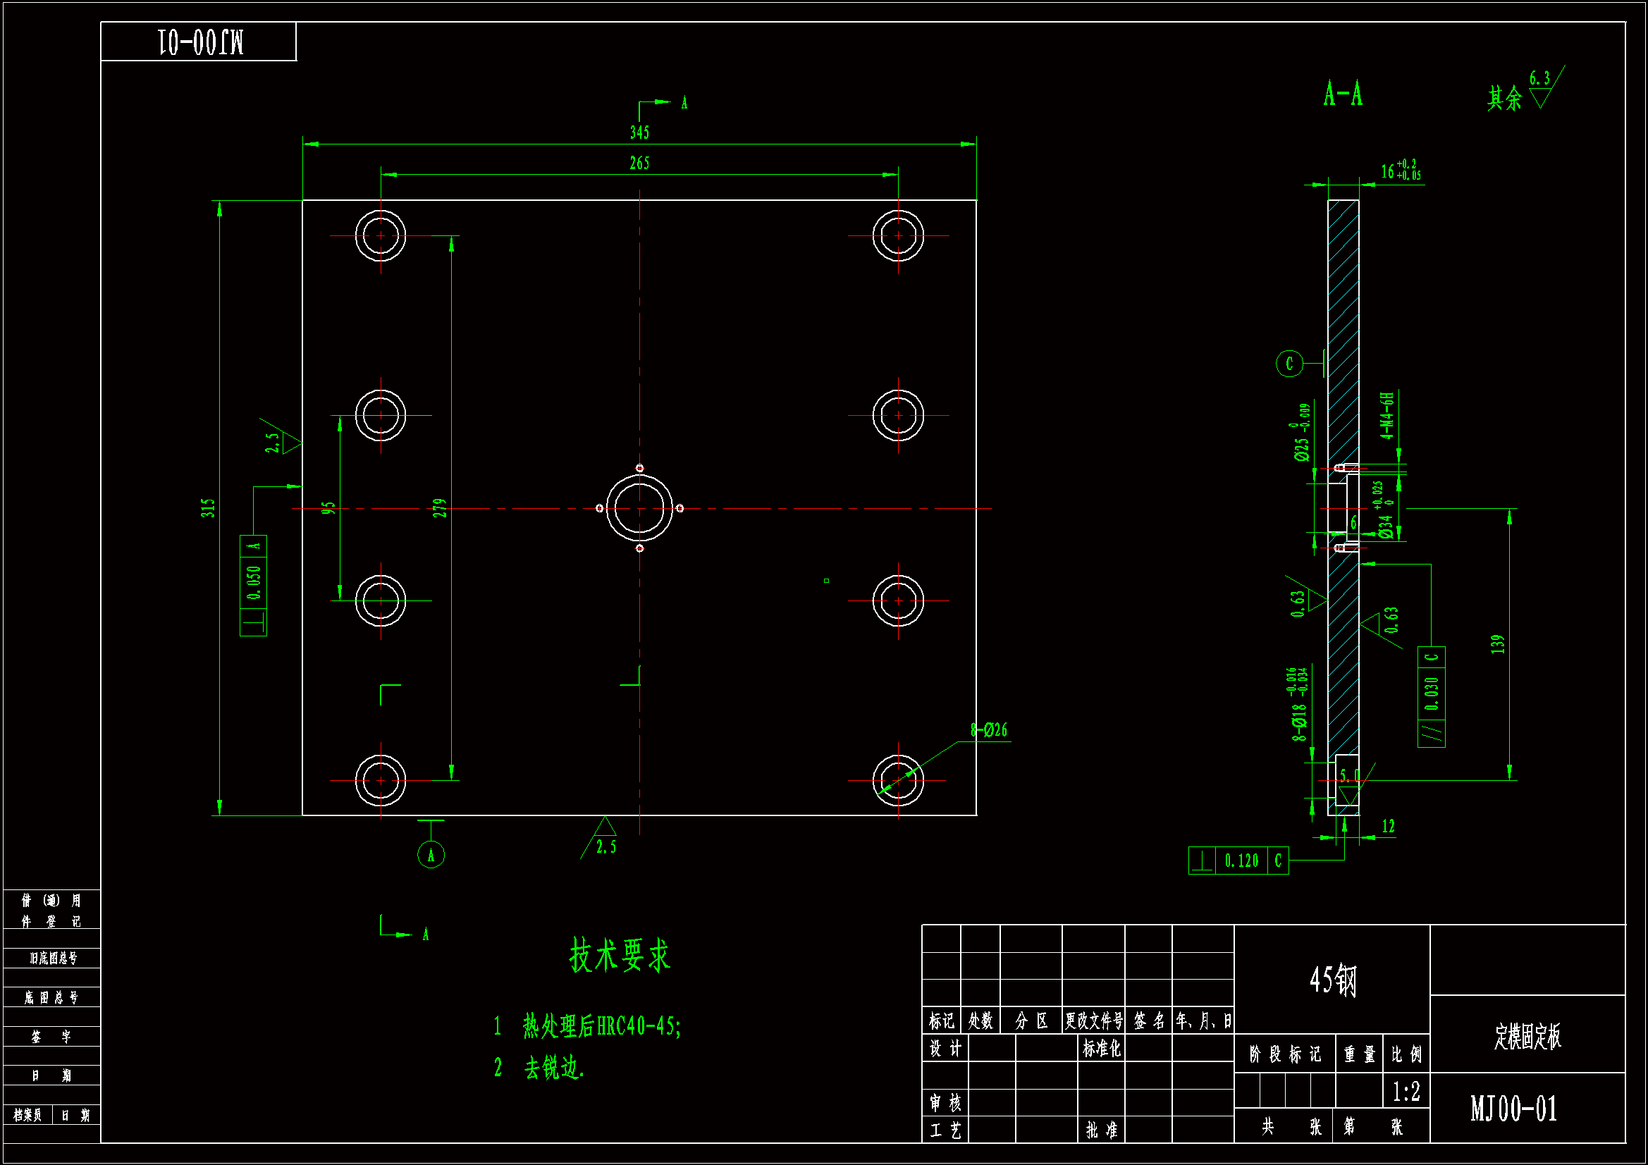The height and width of the screenshot is (1165, 1648).
Task: Click the bottom-right hole labeled 8-Ø26
Action: click(x=898, y=779)
